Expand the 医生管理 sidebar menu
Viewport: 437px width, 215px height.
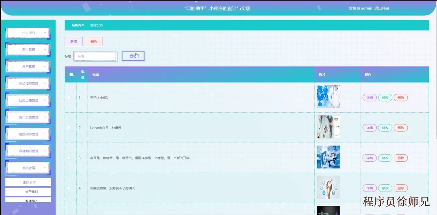(x=28, y=50)
